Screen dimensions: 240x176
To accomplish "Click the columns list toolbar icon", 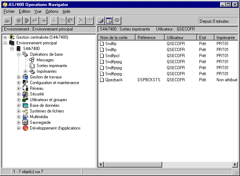I will tap(109, 21).
